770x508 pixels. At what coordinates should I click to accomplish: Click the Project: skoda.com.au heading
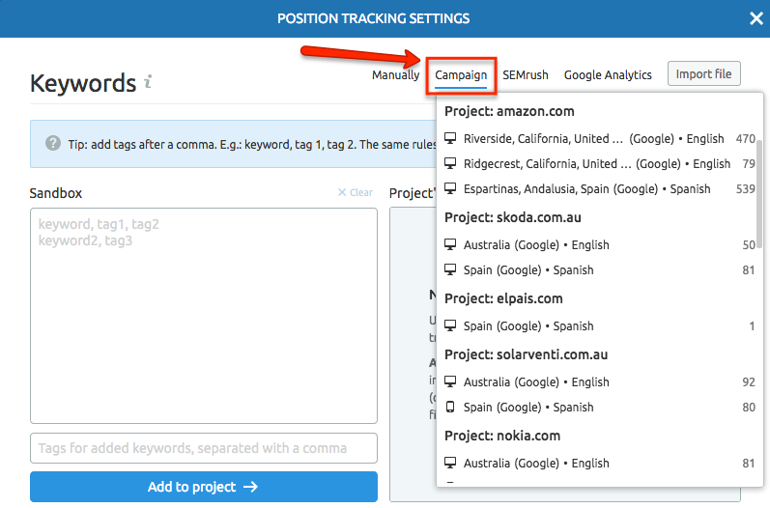513,217
